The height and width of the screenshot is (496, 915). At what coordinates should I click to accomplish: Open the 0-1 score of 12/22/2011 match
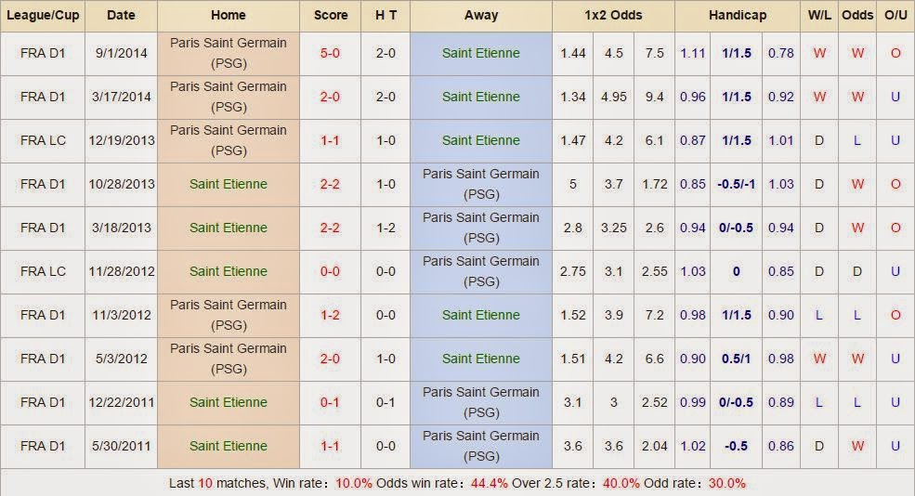pos(330,402)
